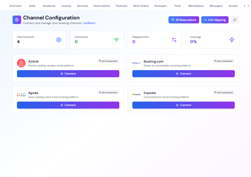
Task: Open the Unit Mapping page
Action: click(x=215, y=20)
